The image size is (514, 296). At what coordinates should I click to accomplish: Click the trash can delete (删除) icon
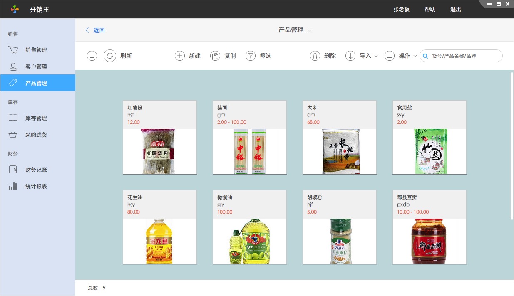[315, 56]
